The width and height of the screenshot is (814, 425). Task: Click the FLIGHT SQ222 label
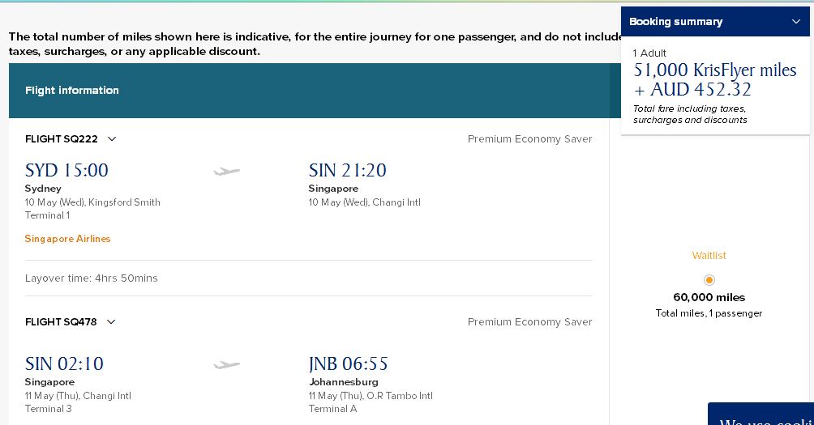point(62,139)
